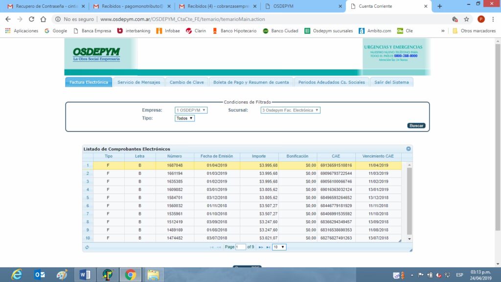The height and width of the screenshot is (282, 501).
Task: Change rows per page dropdown
Action: click(x=279, y=247)
